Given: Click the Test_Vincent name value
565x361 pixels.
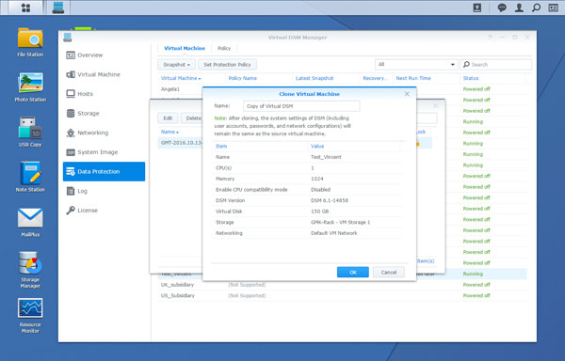Looking at the screenshot, I should tap(326, 157).
